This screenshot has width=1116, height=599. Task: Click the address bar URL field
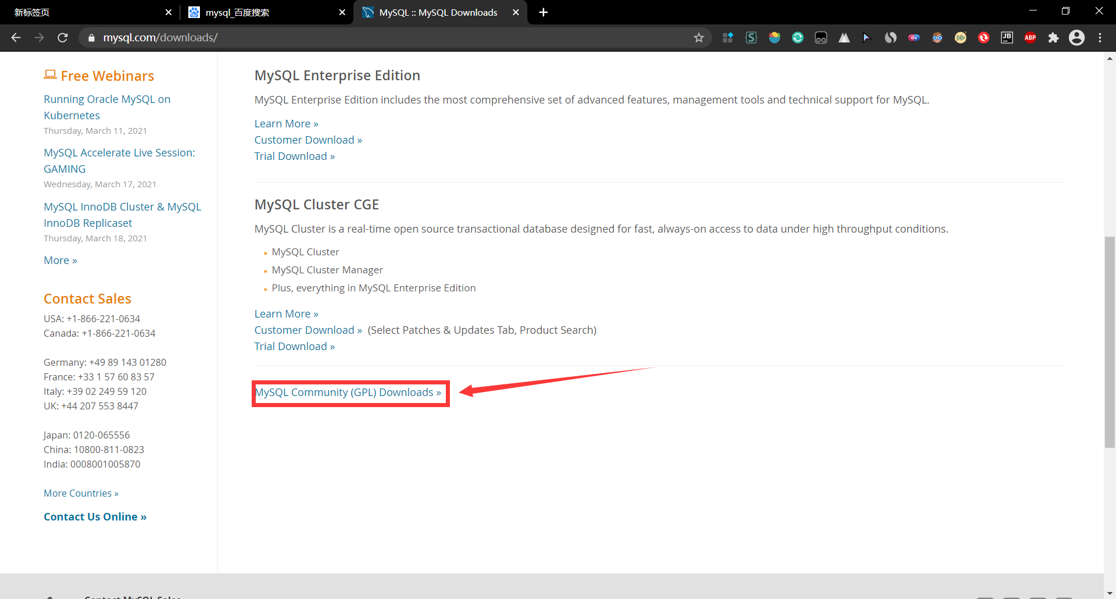pos(395,38)
